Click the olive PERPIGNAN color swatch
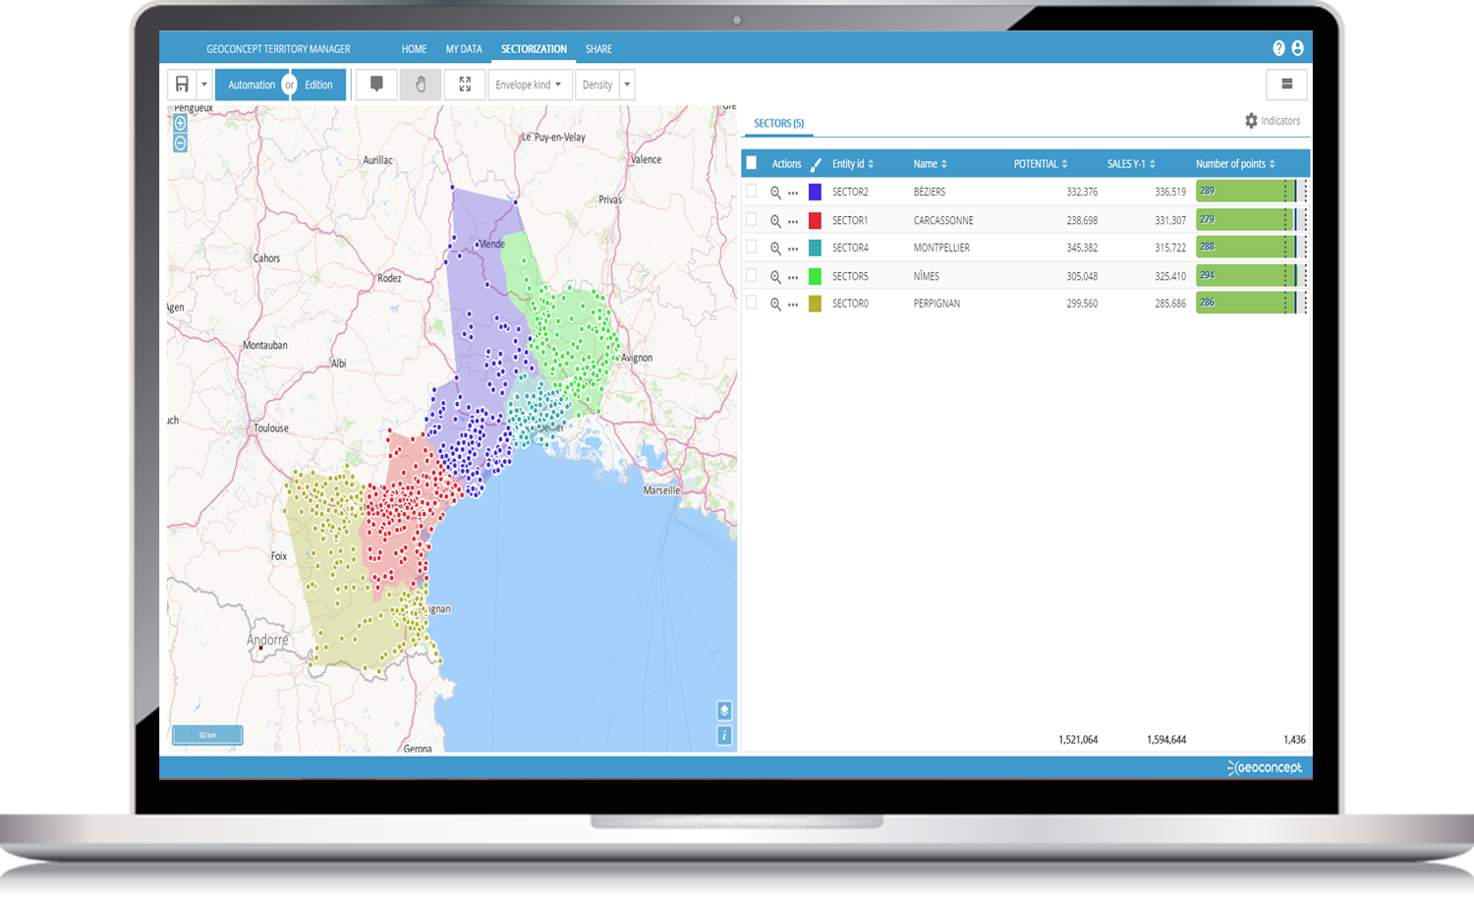Viewport: 1474px width, 909px height. (x=815, y=304)
